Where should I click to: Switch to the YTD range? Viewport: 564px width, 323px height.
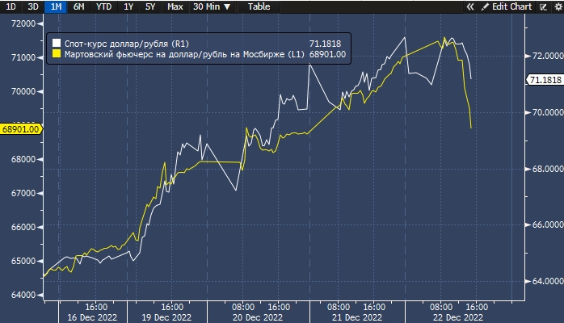(103, 6)
